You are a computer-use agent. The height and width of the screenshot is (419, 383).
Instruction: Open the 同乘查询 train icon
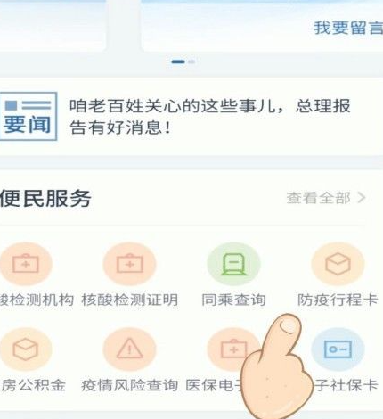point(233,264)
